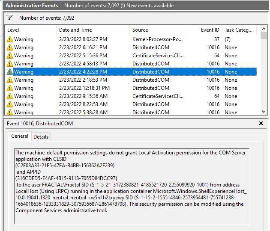The image size is (270, 231).
Task: Click warning icon of 6:16:21 PM event
Action: click(x=10, y=47)
